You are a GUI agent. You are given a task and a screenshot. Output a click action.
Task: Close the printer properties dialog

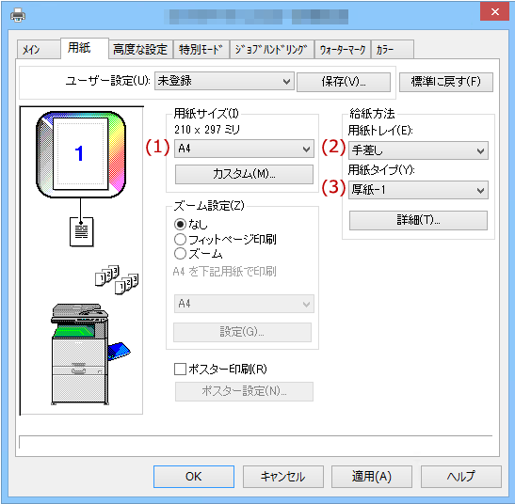[494, 12]
